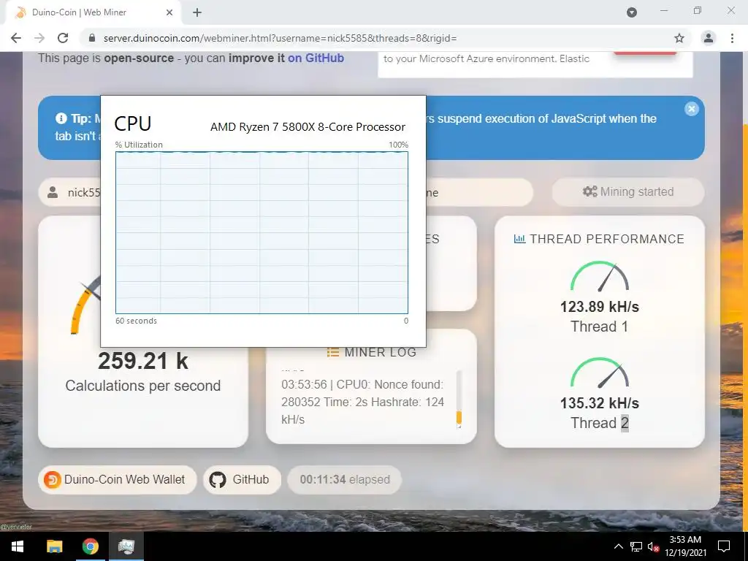Screen dimensions: 748x561
Task: Click the AMD Ryzen 7 5800X label
Action: pos(308,127)
